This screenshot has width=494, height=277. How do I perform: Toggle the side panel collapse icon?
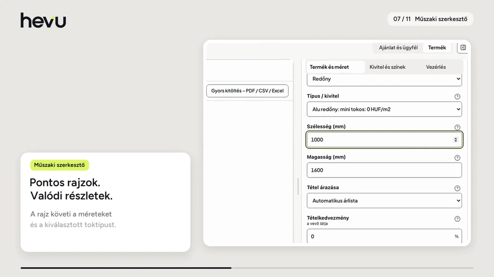[463, 47]
